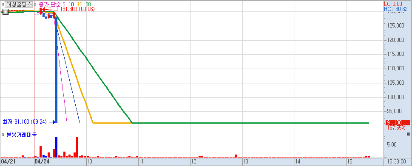Screen dimensions: 412x166
Task: Click the red current price tag 91,100
Action: click(398, 122)
